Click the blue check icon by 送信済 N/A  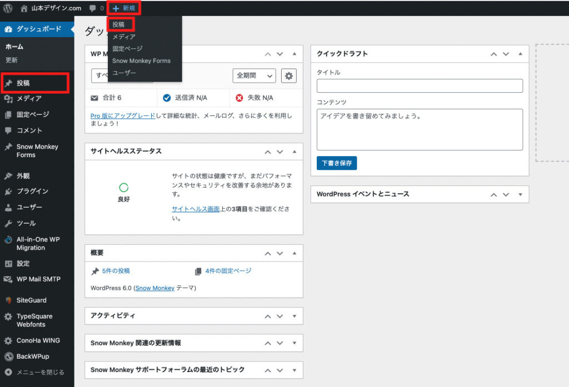(167, 98)
